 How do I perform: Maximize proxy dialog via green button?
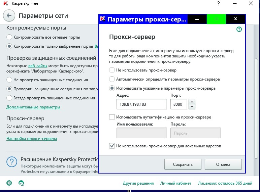tap(216, 19)
